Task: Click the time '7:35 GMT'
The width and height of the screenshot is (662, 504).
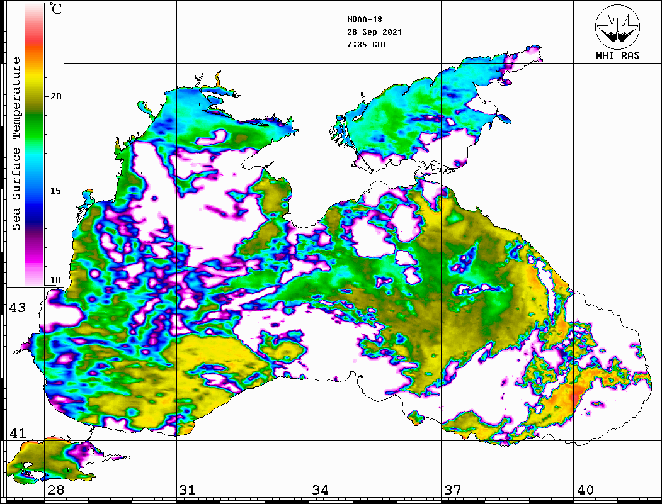Action: (367, 45)
